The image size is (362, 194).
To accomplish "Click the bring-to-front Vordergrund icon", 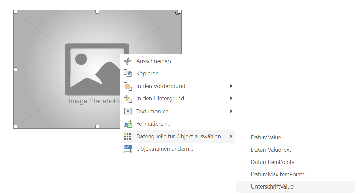I will 127,86.
